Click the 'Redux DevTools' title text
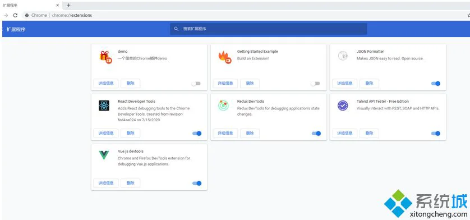Viewport: 470px width, 220px height. pyautogui.click(x=251, y=102)
